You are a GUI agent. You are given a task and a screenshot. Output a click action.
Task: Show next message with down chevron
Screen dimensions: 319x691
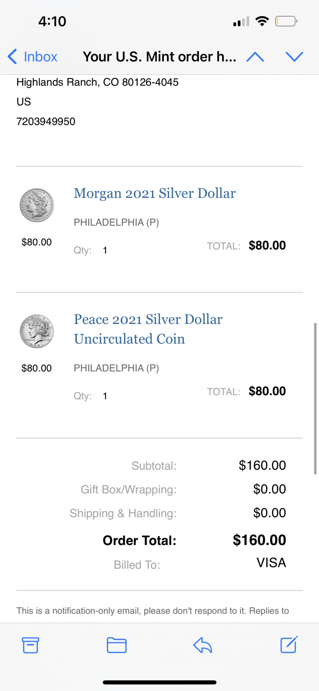point(294,57)
